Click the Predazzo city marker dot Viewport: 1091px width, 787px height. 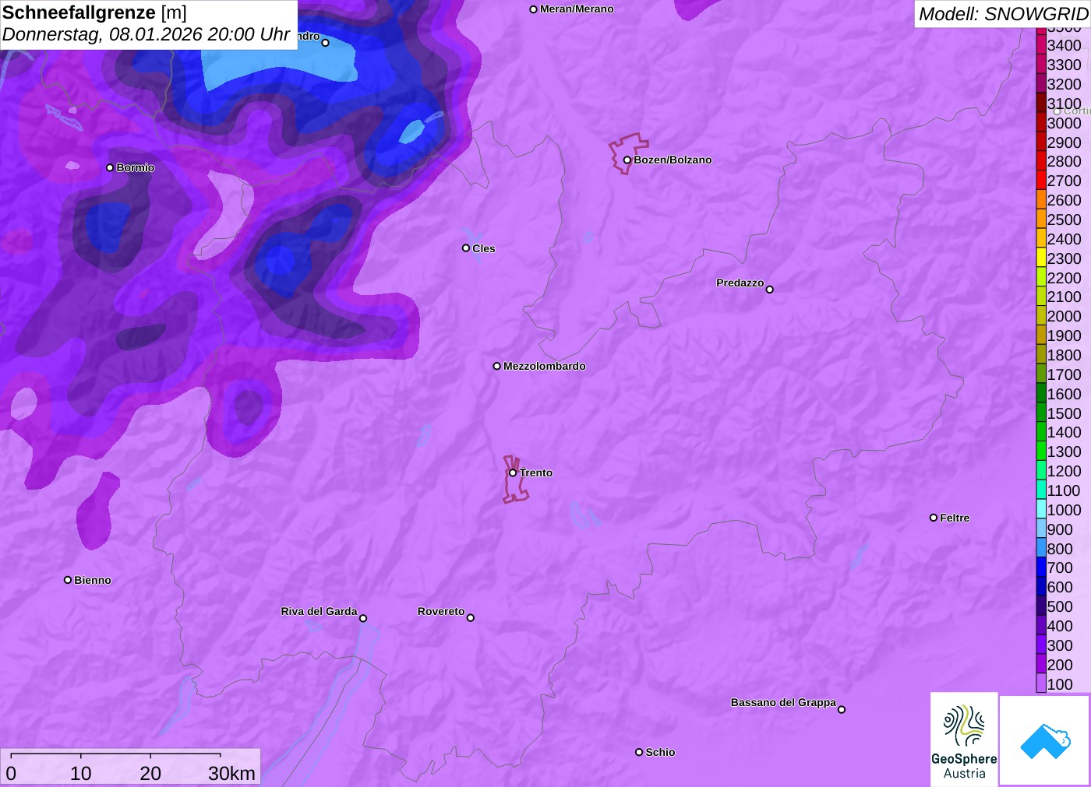tap(770, 290)
